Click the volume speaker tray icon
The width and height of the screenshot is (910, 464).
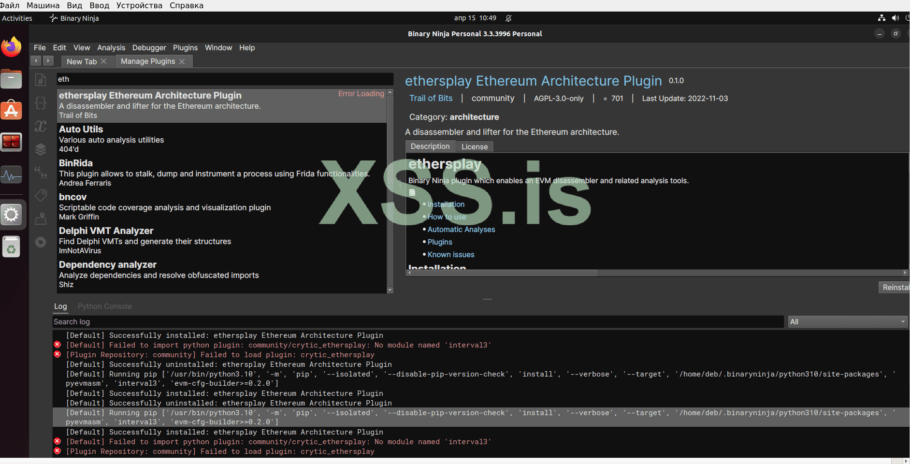896,18
